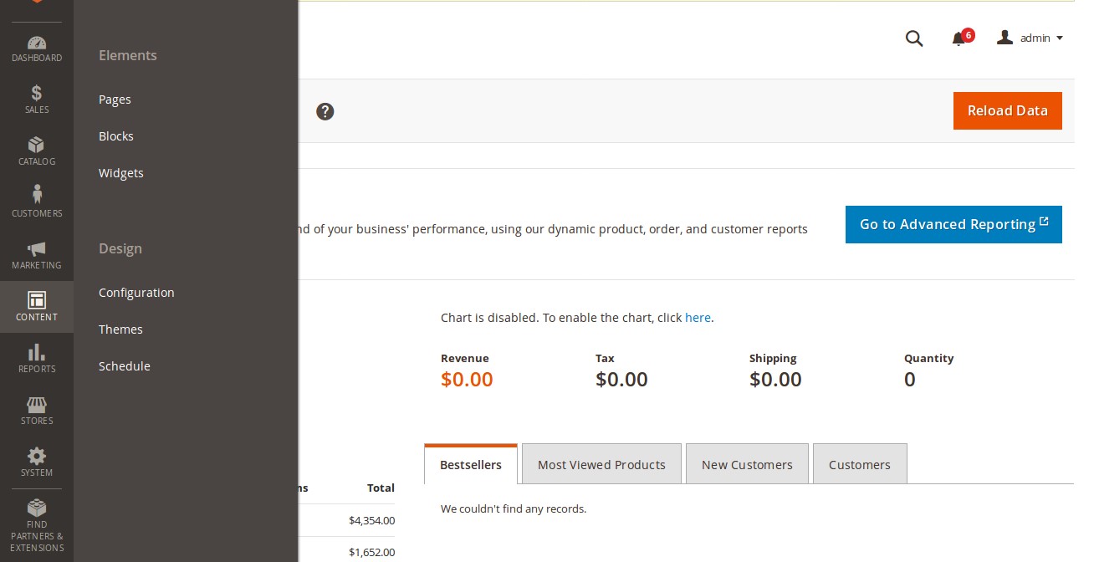Screen dimensions: 1094x562
Task: Select the Reports chart icon
Action: (37, 358)
